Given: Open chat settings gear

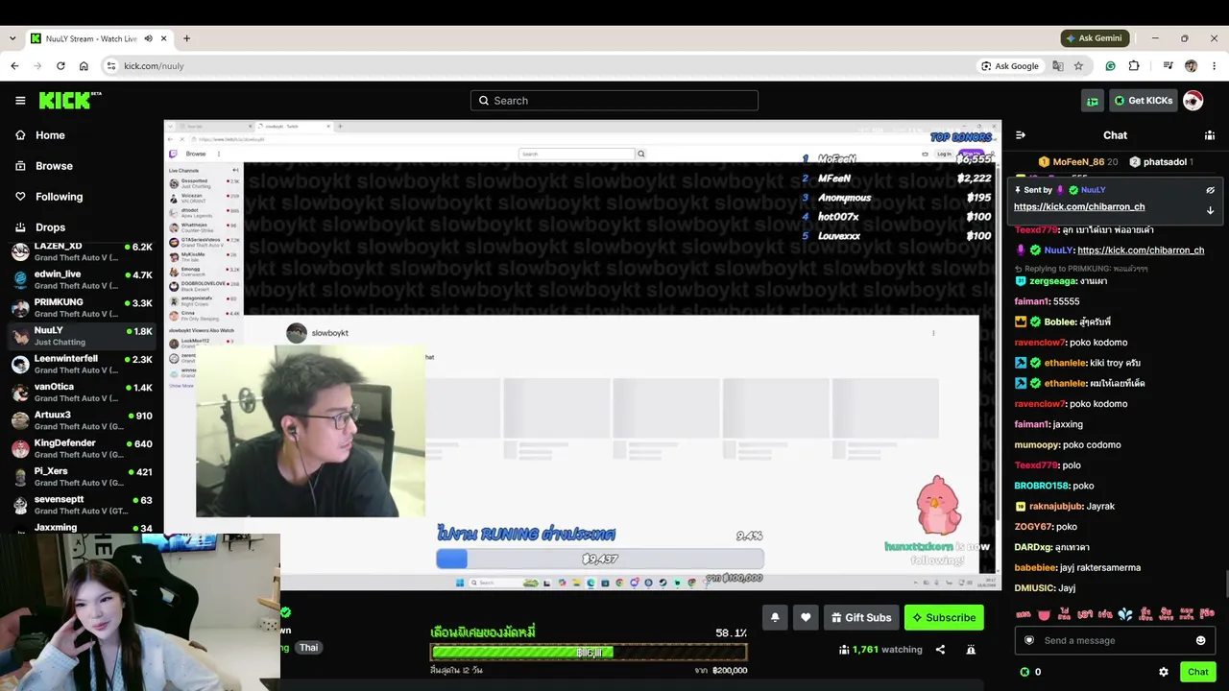Looking at the screenshot, I should 1164,672.
